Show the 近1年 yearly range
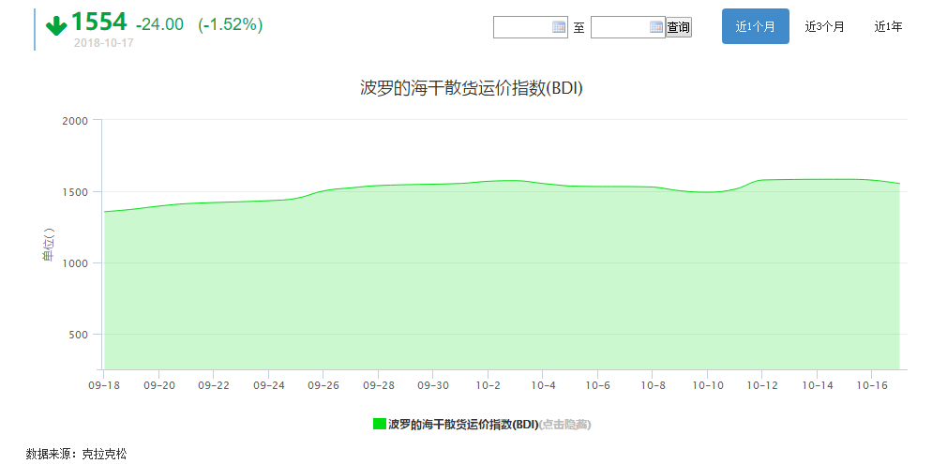Screen dimensions: 932x464 coord(888,26)
